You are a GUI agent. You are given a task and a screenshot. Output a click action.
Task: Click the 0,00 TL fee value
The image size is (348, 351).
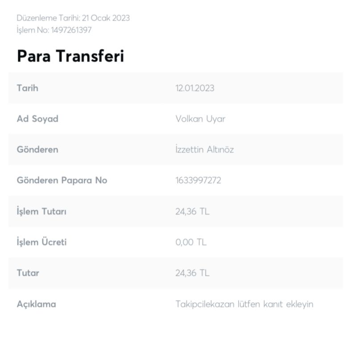(191, 242)
